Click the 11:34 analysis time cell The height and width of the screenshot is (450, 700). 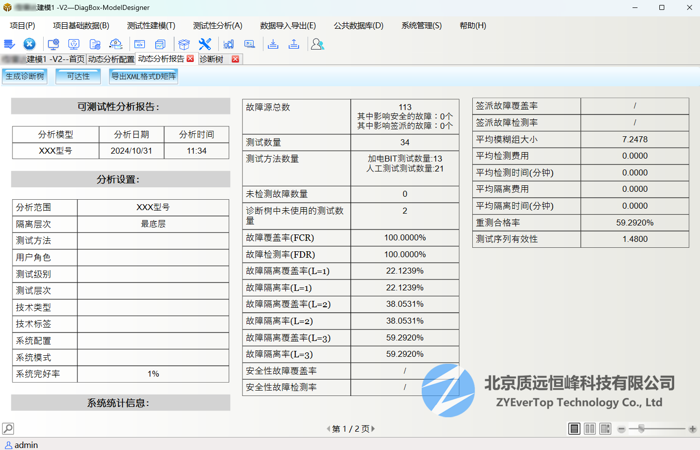coord(196,151)
